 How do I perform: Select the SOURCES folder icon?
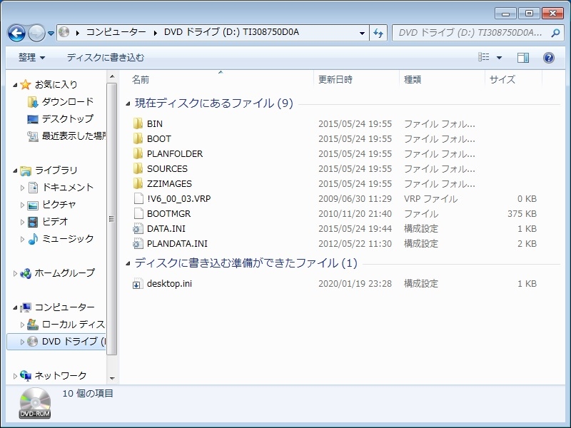coord(138,168)
